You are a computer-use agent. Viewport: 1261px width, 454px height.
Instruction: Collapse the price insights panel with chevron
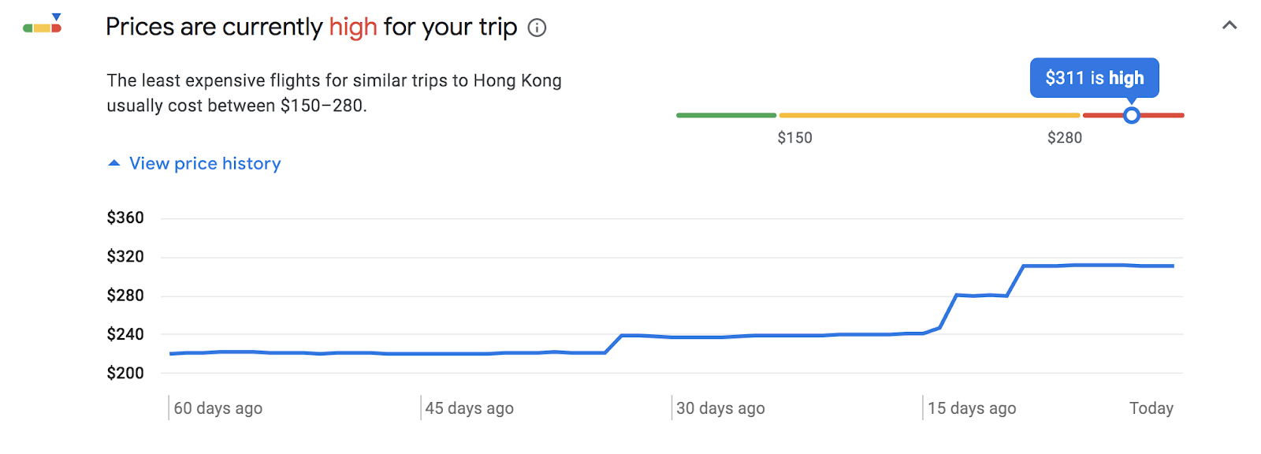(x=1229, y=25)
